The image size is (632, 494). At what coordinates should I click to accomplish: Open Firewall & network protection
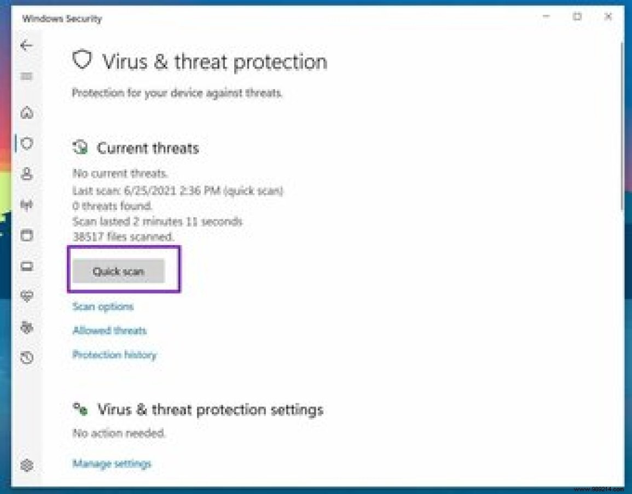26,205
